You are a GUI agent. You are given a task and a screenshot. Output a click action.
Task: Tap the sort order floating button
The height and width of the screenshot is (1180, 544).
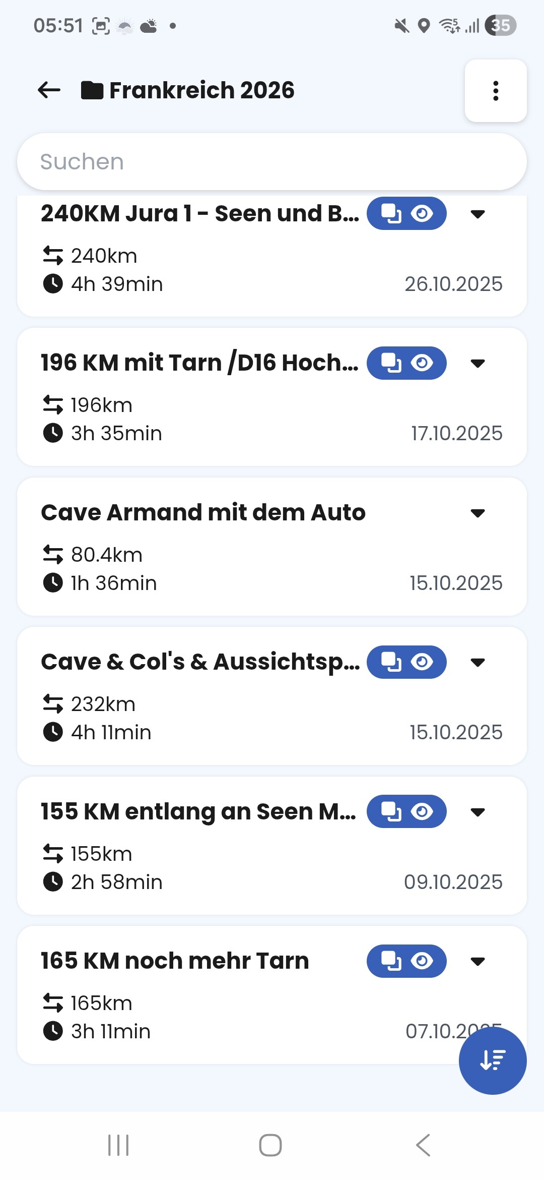(492, 1060)
